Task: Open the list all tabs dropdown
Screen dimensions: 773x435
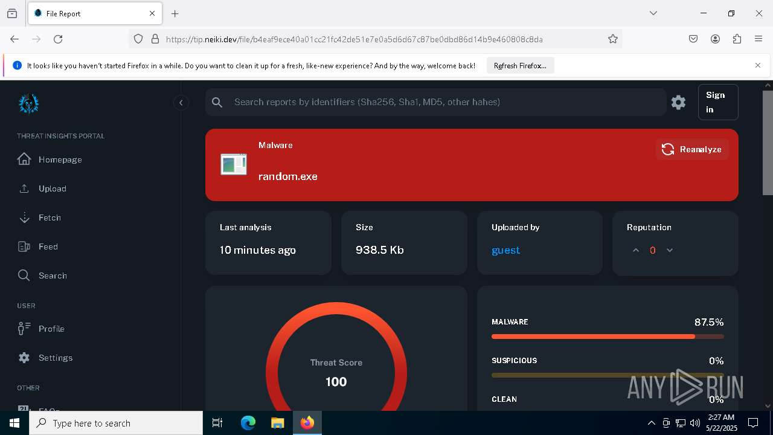Action: pyautogui.click(x=653, y=13)
